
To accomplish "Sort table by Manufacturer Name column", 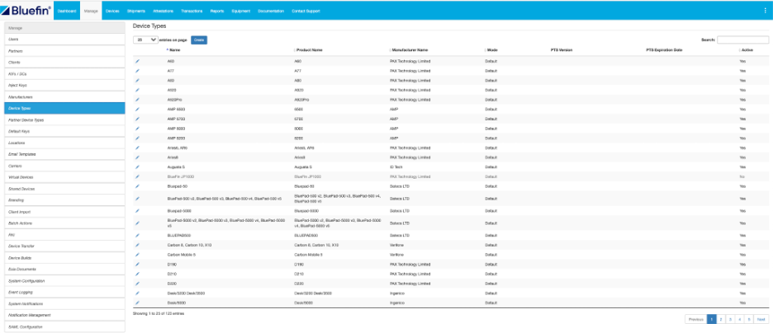I will pyautogui.click(x=409, y=50).
